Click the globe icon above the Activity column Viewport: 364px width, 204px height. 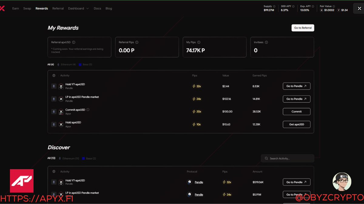coord(54,75)
